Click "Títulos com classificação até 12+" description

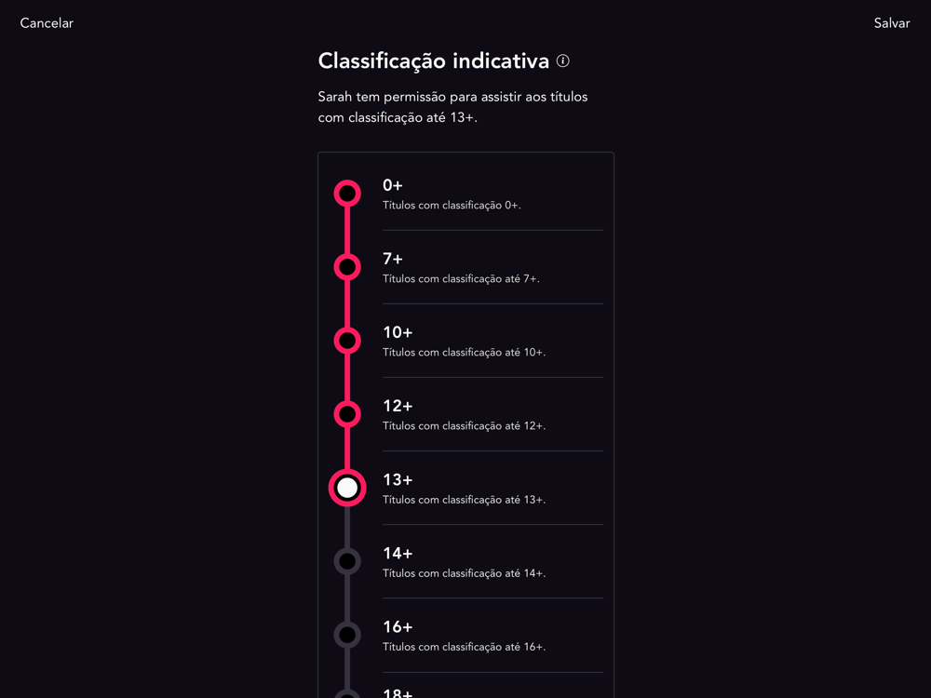click(464, 426)
